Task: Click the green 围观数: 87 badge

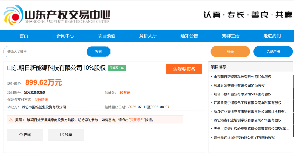Action: (x=117, y=68)
